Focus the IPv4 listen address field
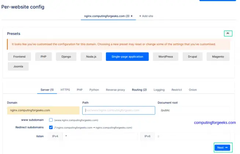240x154 pixels. click(x=99, y=136)
